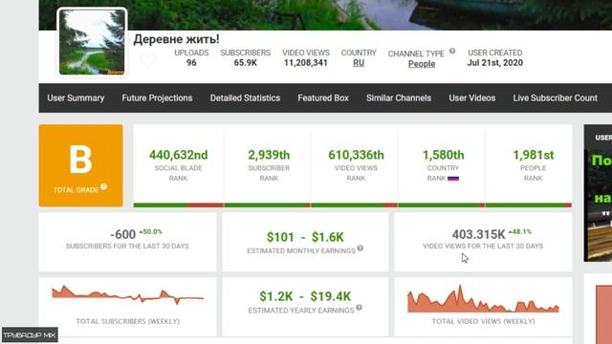Click the heart favorite icon

(148, 60)
